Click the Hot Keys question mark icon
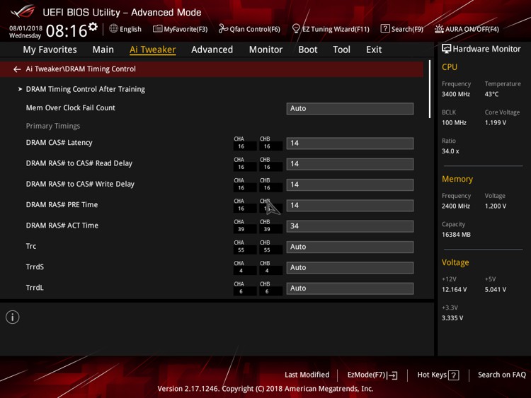The height and width of the screenshot is (398, 531). pos(453,375)
